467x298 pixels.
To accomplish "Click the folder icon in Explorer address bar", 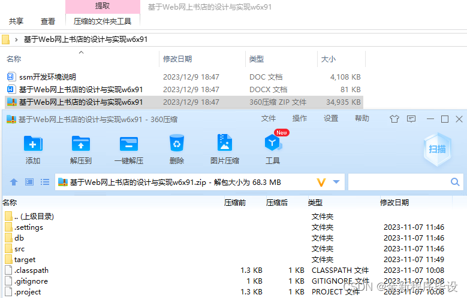I will point(5,39).
